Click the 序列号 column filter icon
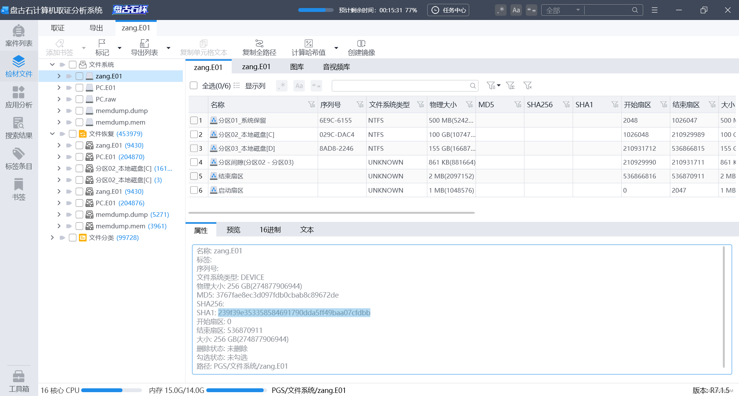The height and width of the screenshot is (396, 739). point(360,104)
